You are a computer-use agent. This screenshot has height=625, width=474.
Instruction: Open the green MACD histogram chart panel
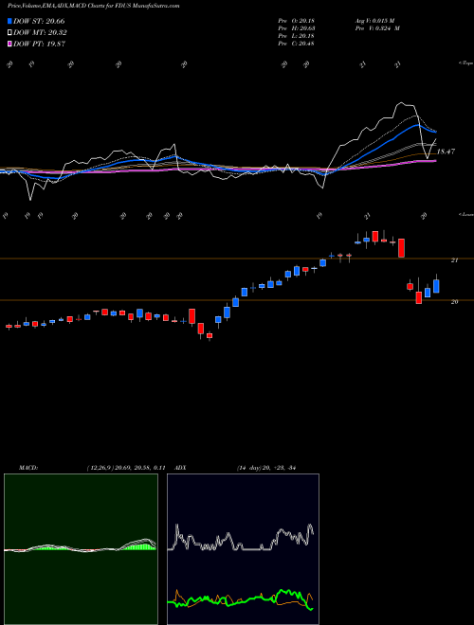[81, 549]
